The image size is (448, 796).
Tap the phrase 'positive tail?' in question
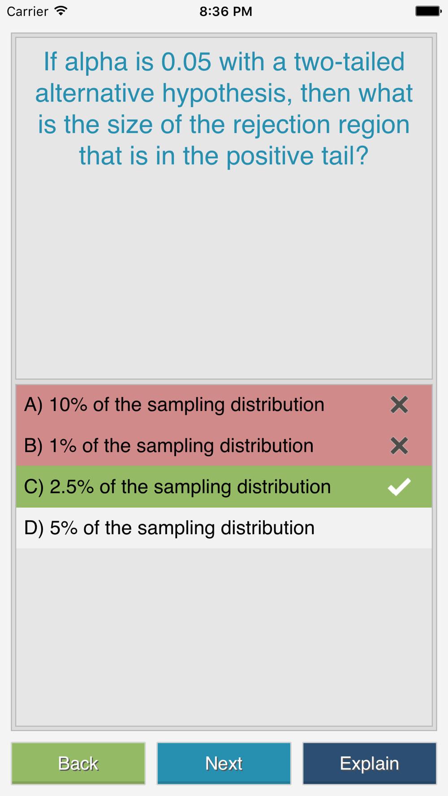pos(297,156)
